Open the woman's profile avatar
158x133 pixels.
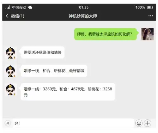148,34
